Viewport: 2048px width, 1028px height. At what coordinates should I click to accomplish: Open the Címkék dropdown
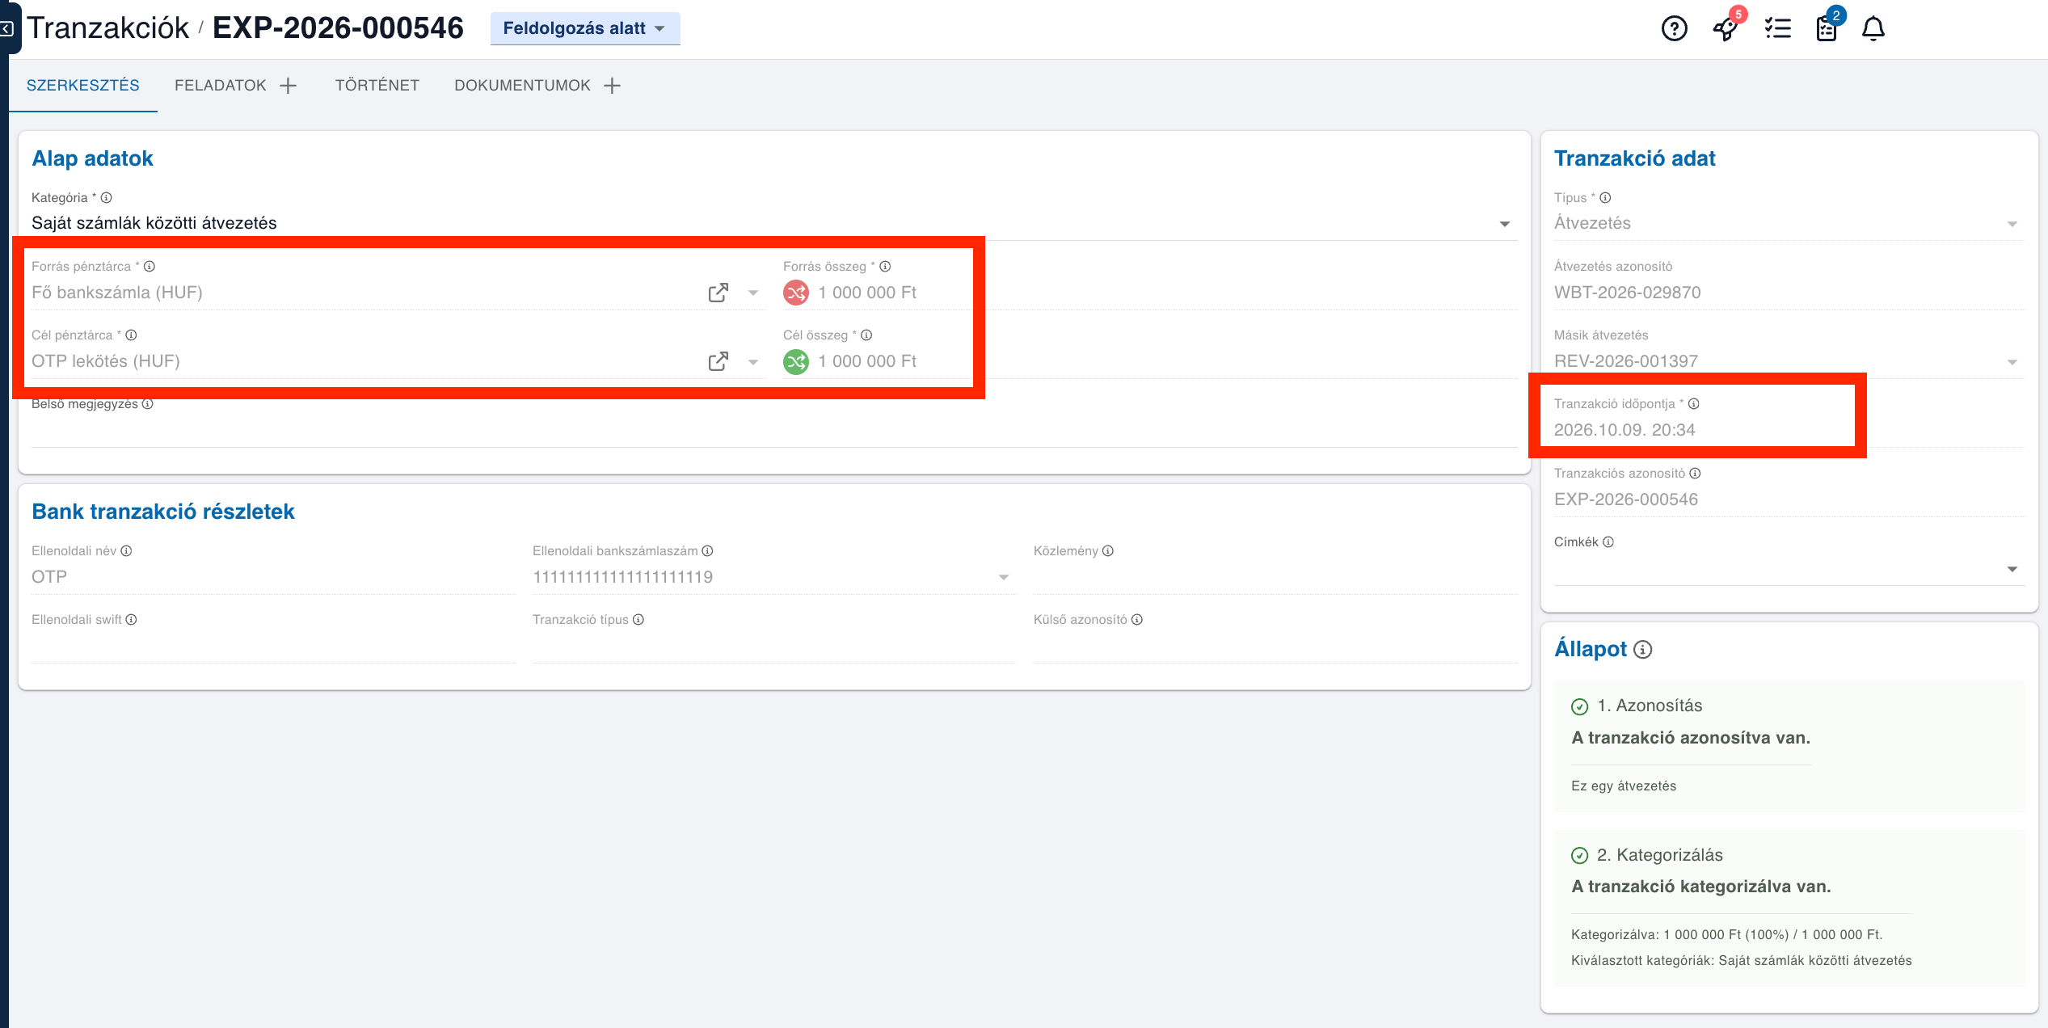pos(2012,569)
